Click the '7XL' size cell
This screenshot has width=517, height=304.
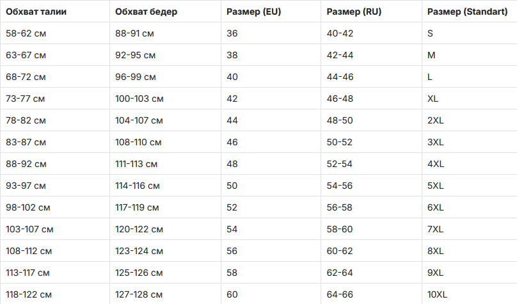click(x=435, y=229)
